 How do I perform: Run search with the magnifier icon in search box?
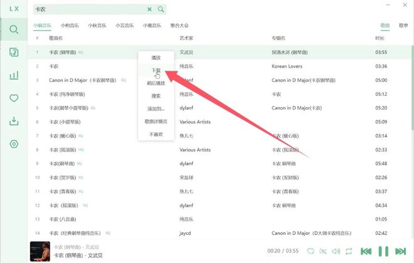pyautogui.click(x=161, y=9)
